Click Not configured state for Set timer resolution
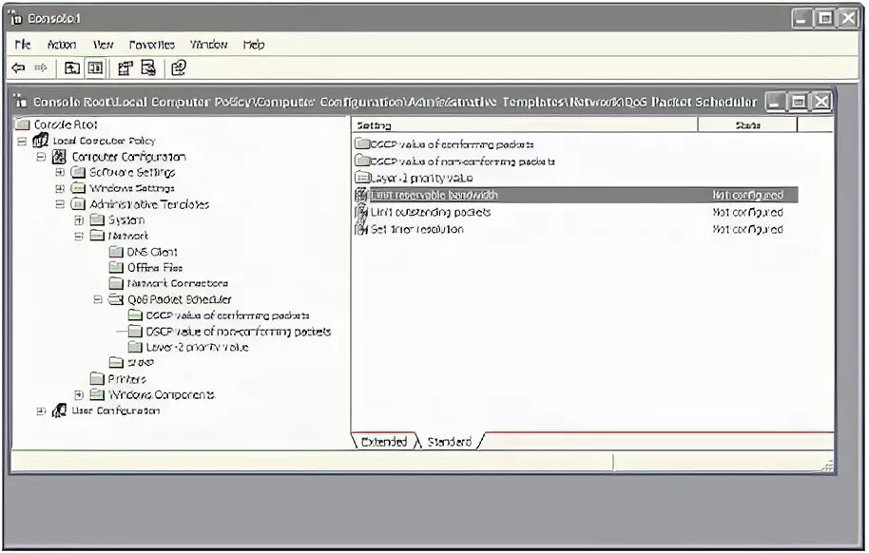Viewport: 869px width, 553px height. point(747,229)
